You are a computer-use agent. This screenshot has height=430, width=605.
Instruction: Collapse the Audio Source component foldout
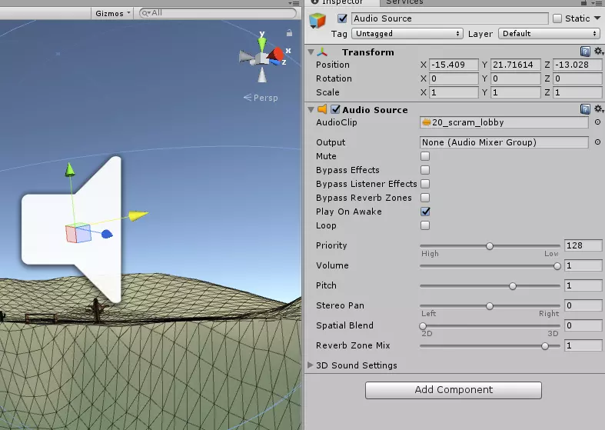click(311, 110)
